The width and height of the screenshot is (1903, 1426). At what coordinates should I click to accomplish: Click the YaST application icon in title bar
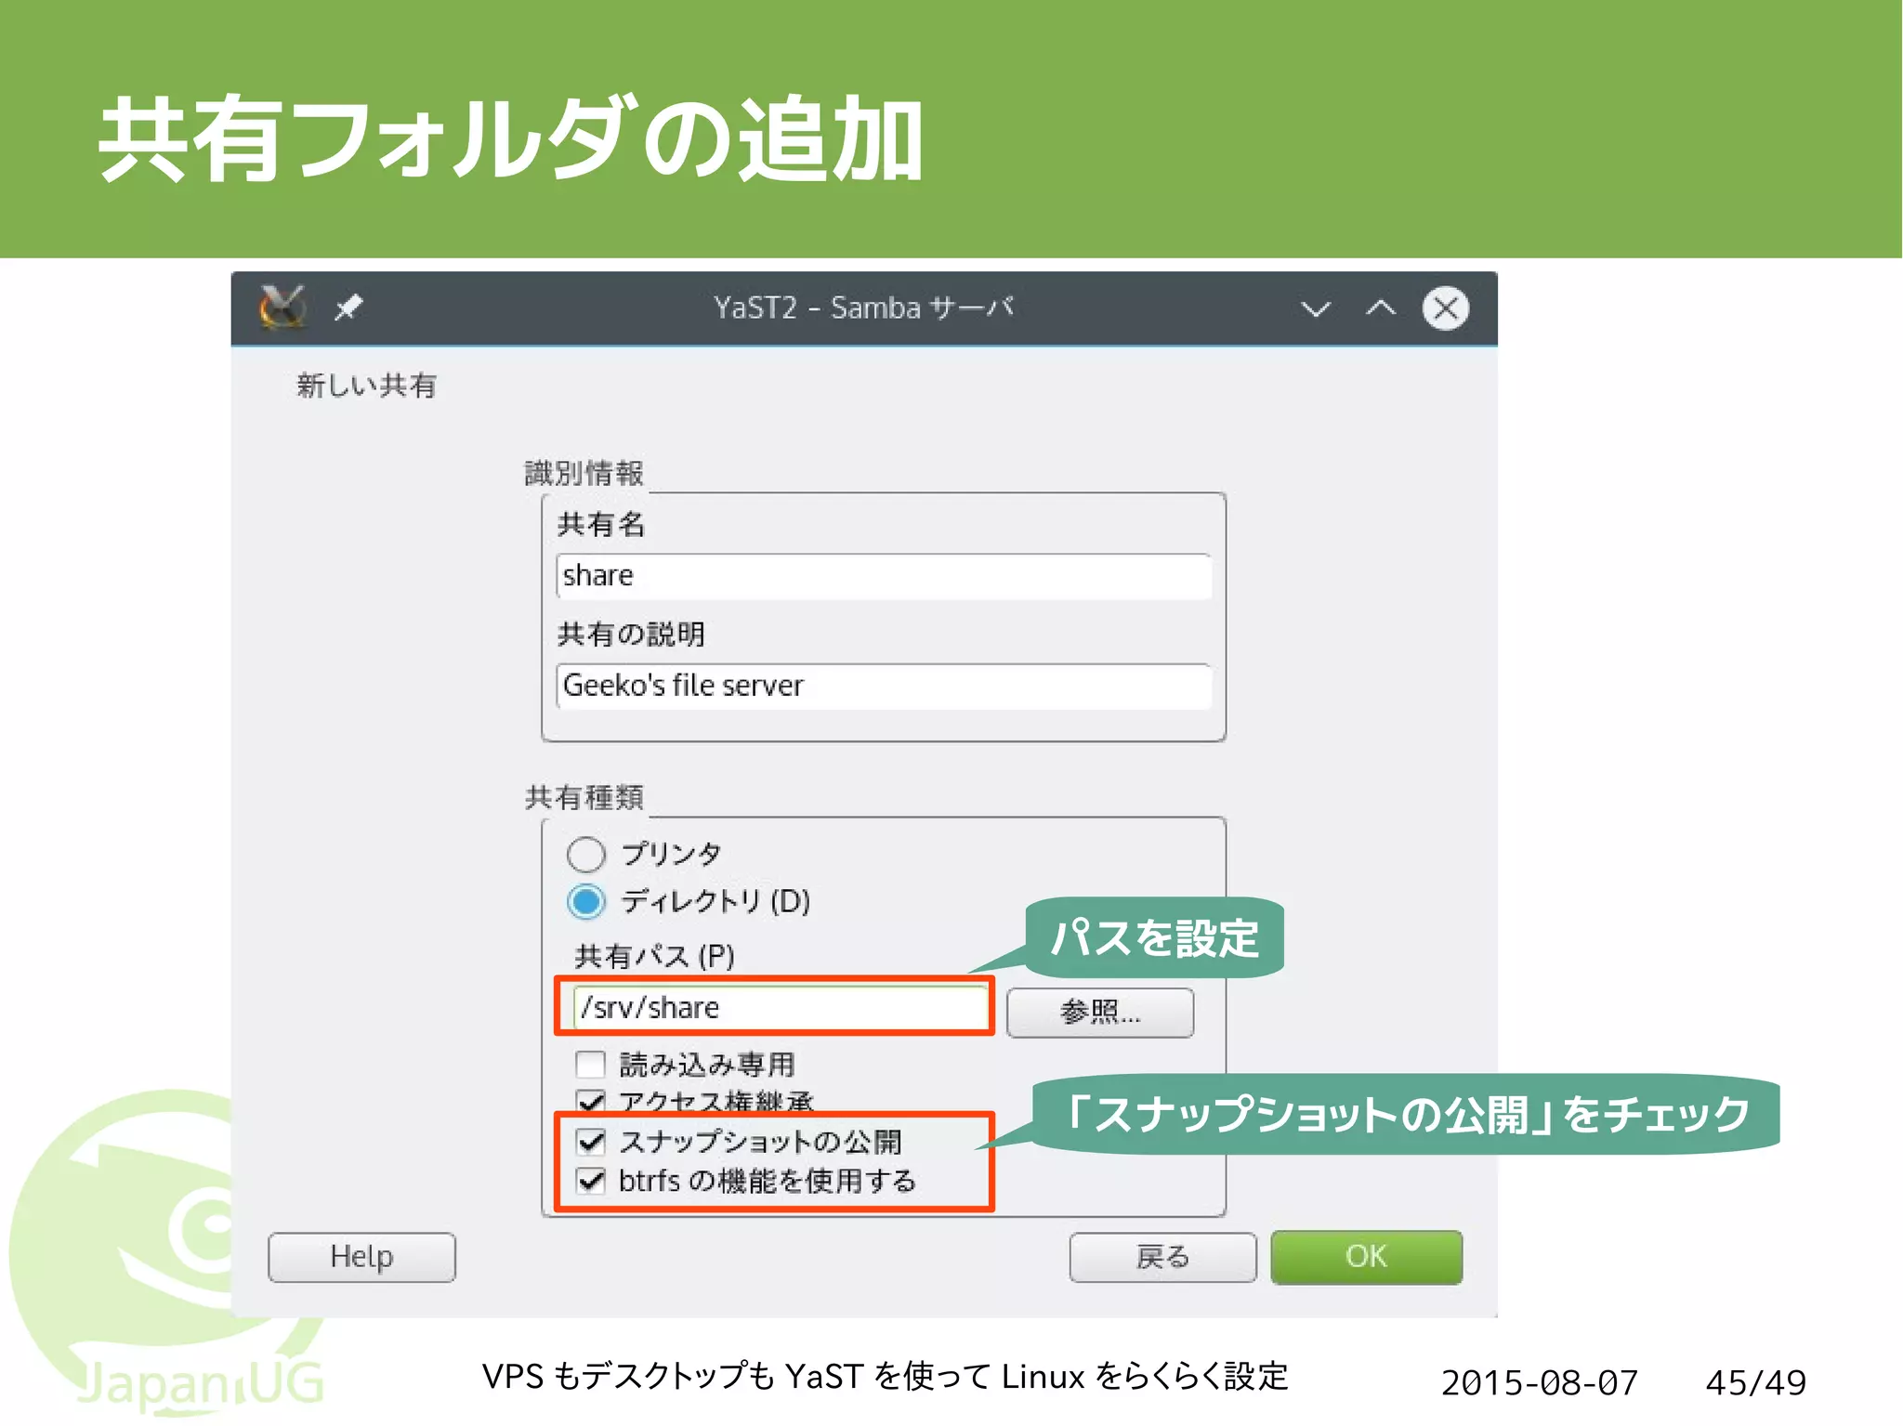(282, 307)
